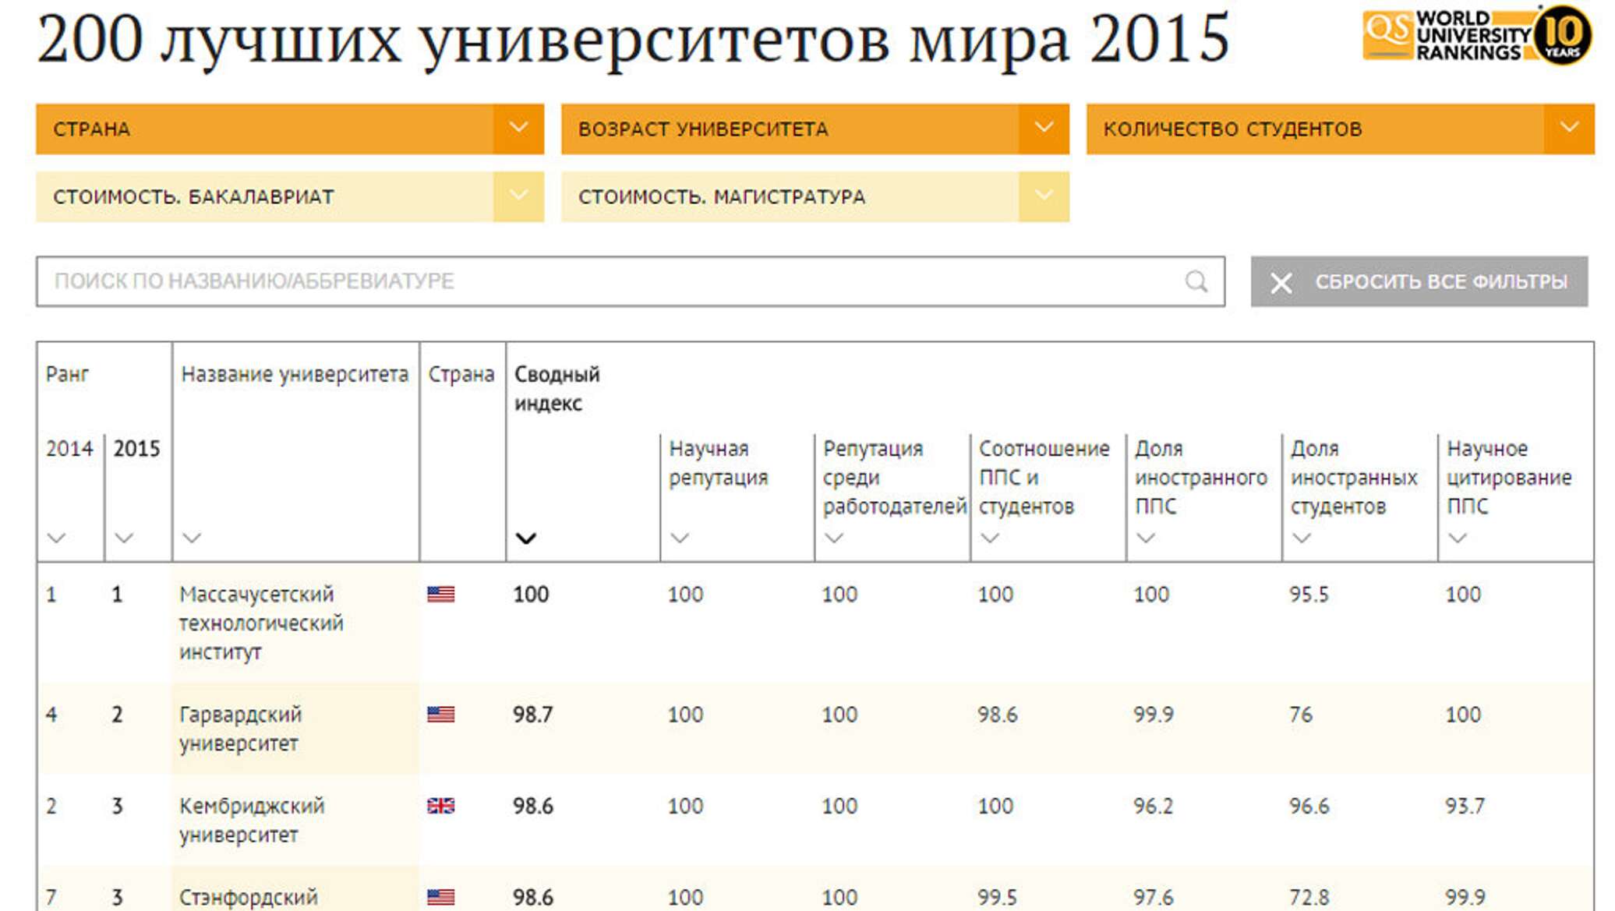
Task: Sort by the 2015 rank column arrow
Action: [x=124, y=538]
